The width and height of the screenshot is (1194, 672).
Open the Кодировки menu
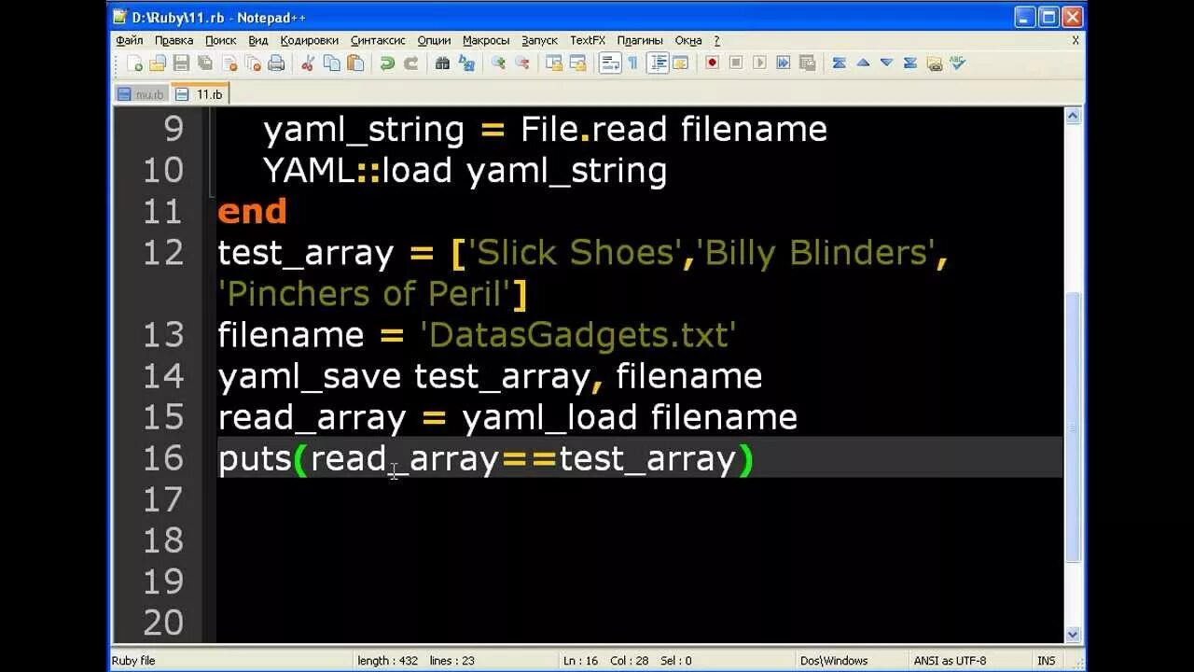(x=310, y=41)
